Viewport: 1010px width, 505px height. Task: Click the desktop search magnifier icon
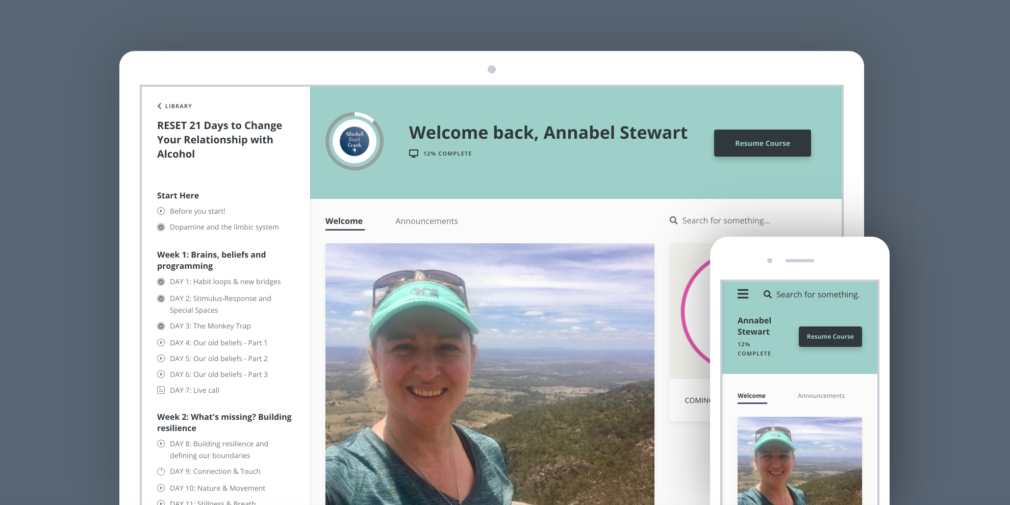[673, 220]
